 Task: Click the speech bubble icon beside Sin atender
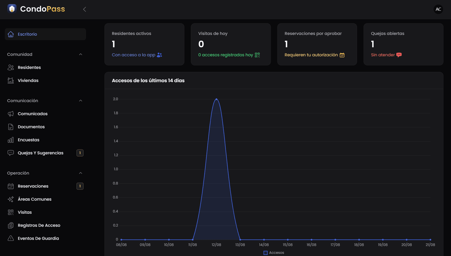tap(399, 55)
